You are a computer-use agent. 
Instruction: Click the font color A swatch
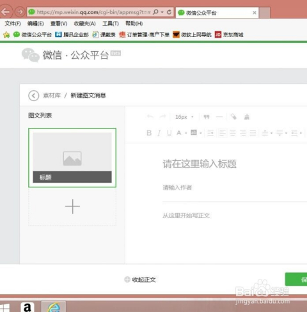coord(179,133)
